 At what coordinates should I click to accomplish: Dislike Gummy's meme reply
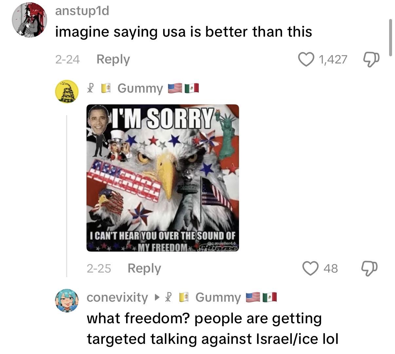pyautogui.click(x=369, y=268)
